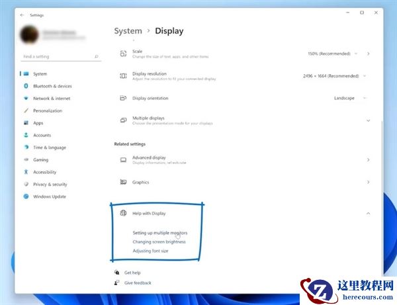Click the Accessibility figure icon
Image resolution: width=397 pixels, height=305 pixels.
(x=26, y=172)
